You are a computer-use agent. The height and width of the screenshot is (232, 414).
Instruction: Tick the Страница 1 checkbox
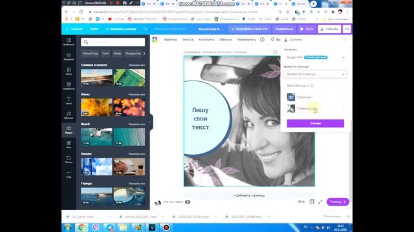point(343,97)
